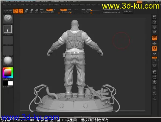Toggle Perspective view on right shelf
The image size is (161, 122).
(x=154, y=38)
